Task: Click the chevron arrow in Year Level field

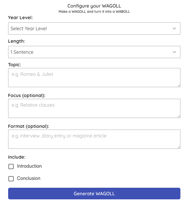Action: coord(174,28)
